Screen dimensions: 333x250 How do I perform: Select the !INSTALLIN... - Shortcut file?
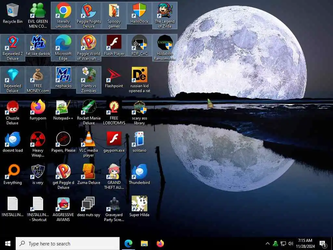coord(38,209)
